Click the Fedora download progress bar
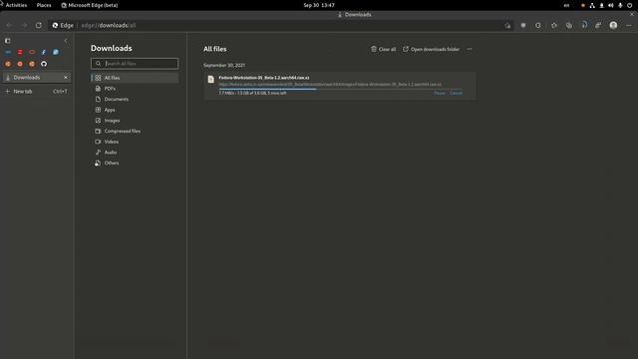The height and width of the screenshot is (359, 638). pos(340,89)
